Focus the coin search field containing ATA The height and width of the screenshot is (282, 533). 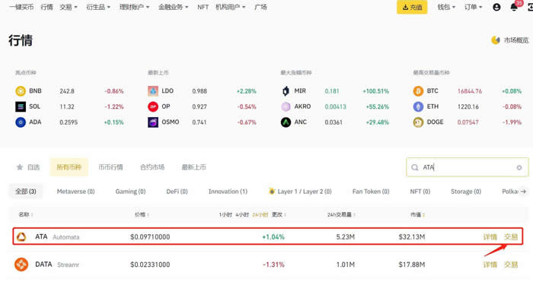[468, 167]
